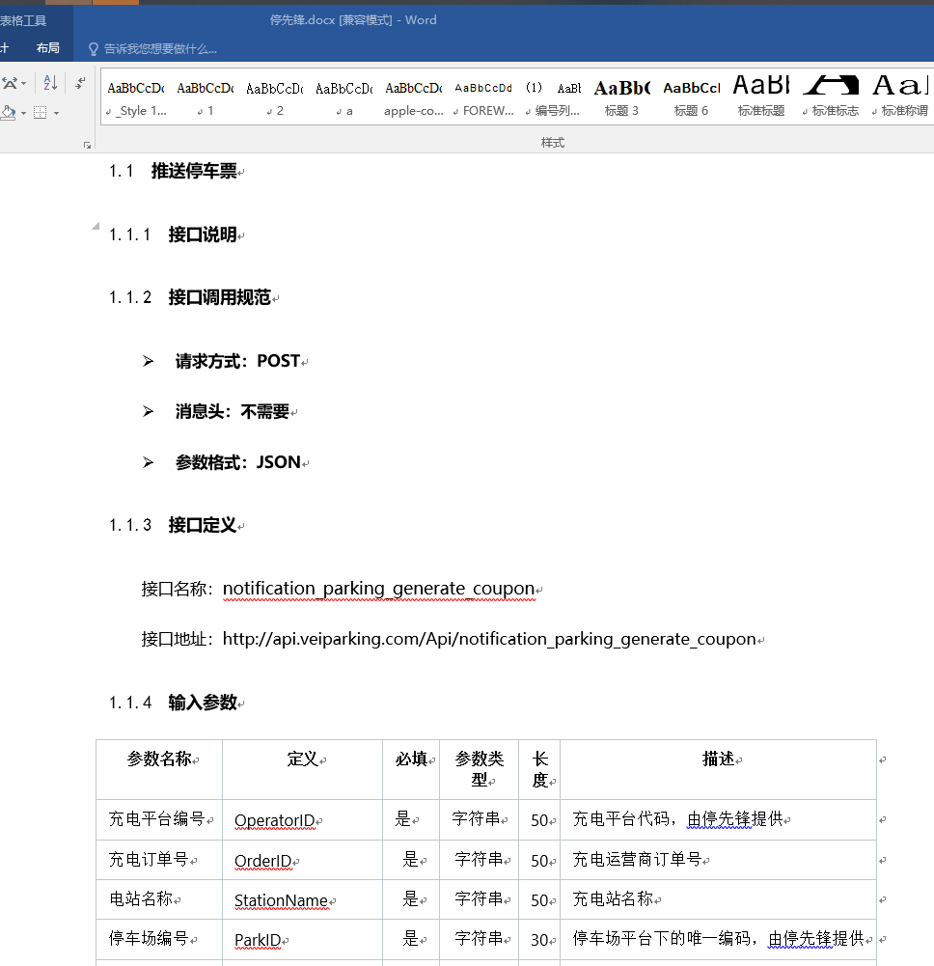Apply the 标题 6 heading style

(691, 98)
